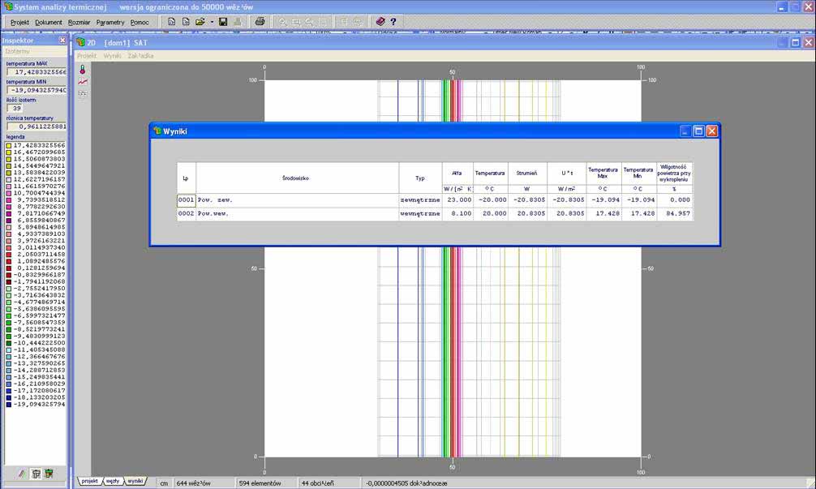The image size is (816, 489).
Task: Click the Alfa value 8.100 cell
Action: point(457,214)
